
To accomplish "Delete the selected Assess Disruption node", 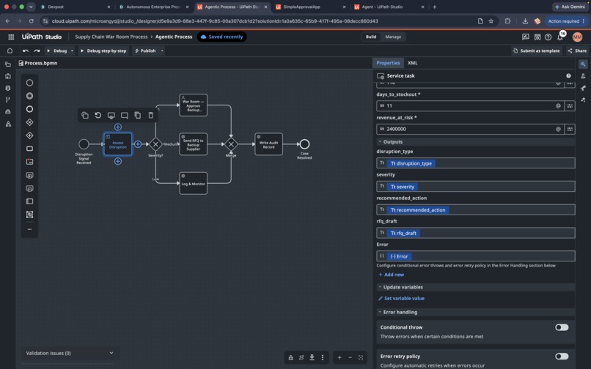I will [x=151, y=115].
